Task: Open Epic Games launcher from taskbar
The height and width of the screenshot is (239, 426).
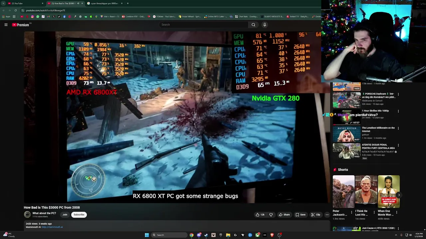Action: click(x=221, y=235)
